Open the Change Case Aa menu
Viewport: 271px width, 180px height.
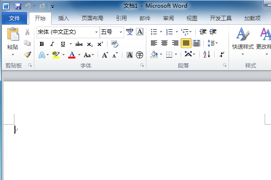(x=89, y=55)
